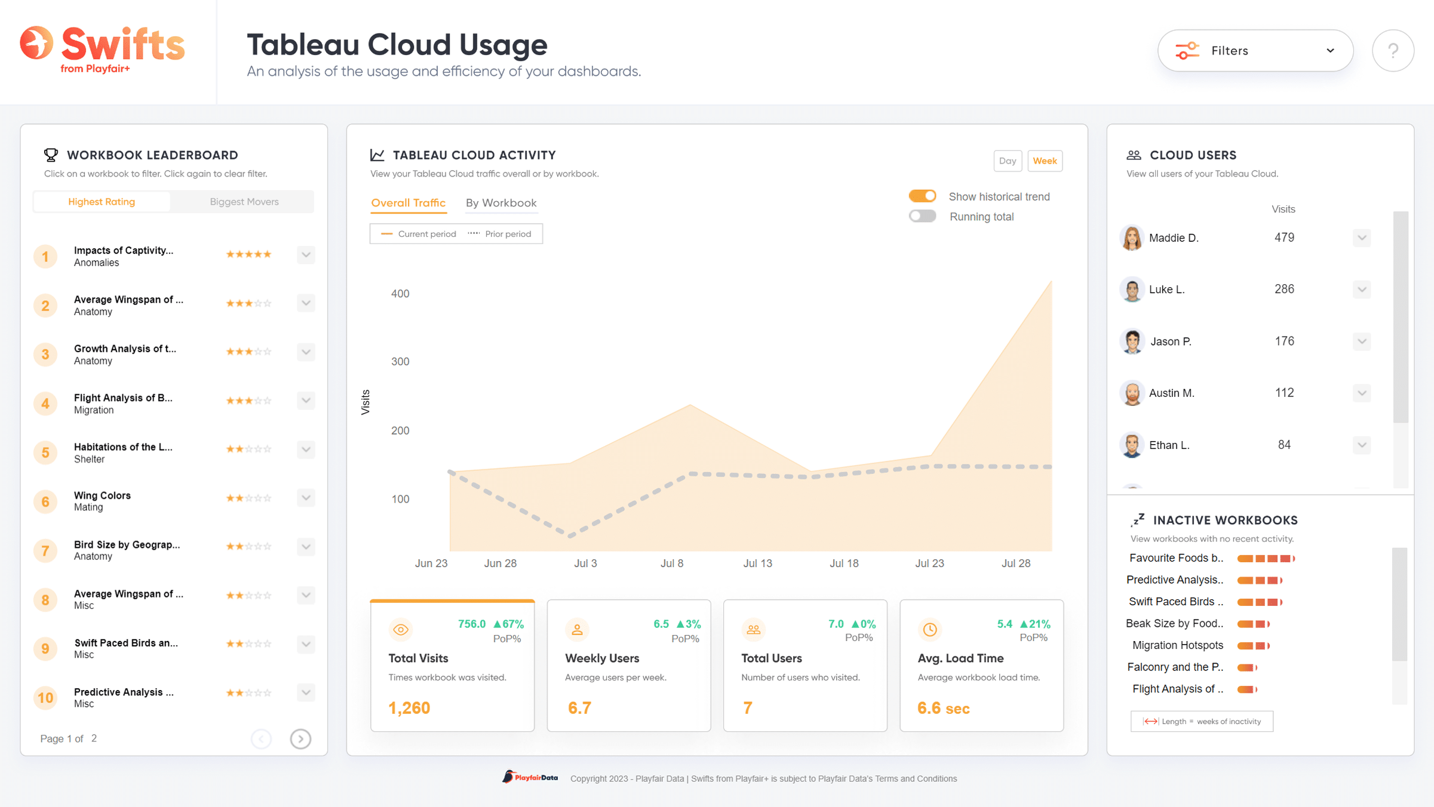Expand Average Wingspan Anatomy workbook row

(306, 303)
